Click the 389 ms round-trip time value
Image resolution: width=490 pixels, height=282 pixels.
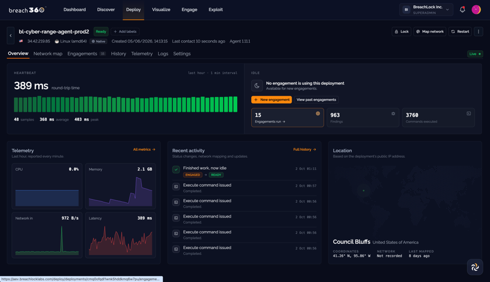coord(31,86)
